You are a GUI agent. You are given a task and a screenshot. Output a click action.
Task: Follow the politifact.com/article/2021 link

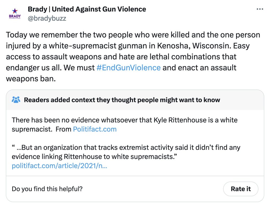(x=60, y=166)
